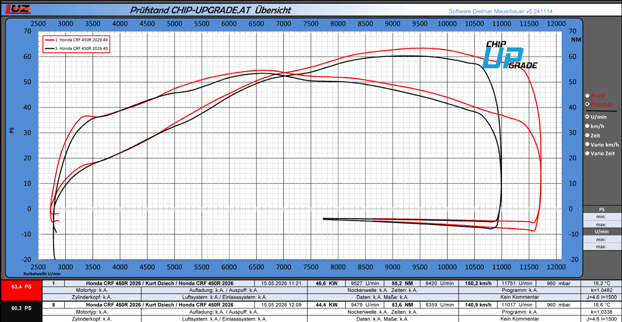Click the LUZ Racing logo icon
The width and height of the screenshot is (622, 322).
click(16, 9)
